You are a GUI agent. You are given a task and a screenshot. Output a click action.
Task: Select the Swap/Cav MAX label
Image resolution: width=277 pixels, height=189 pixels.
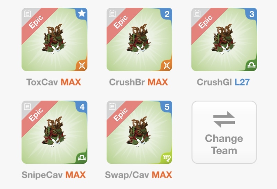click(138, 175)
